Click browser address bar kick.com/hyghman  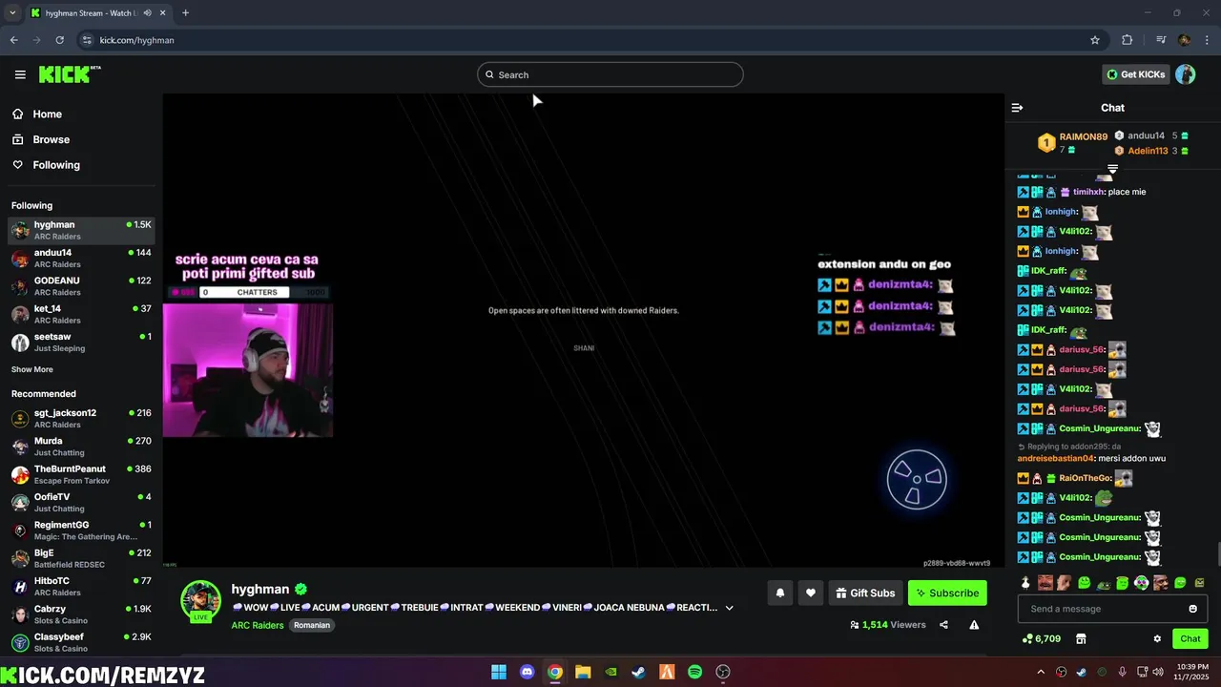[x=136, y=40]
